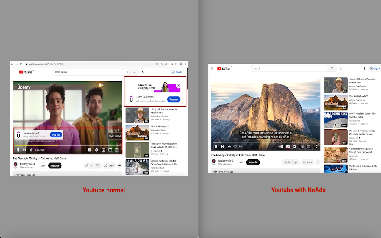Click Shop now on the video overlay ad
This screenshot has width=381, height=238.
[56, 135]
